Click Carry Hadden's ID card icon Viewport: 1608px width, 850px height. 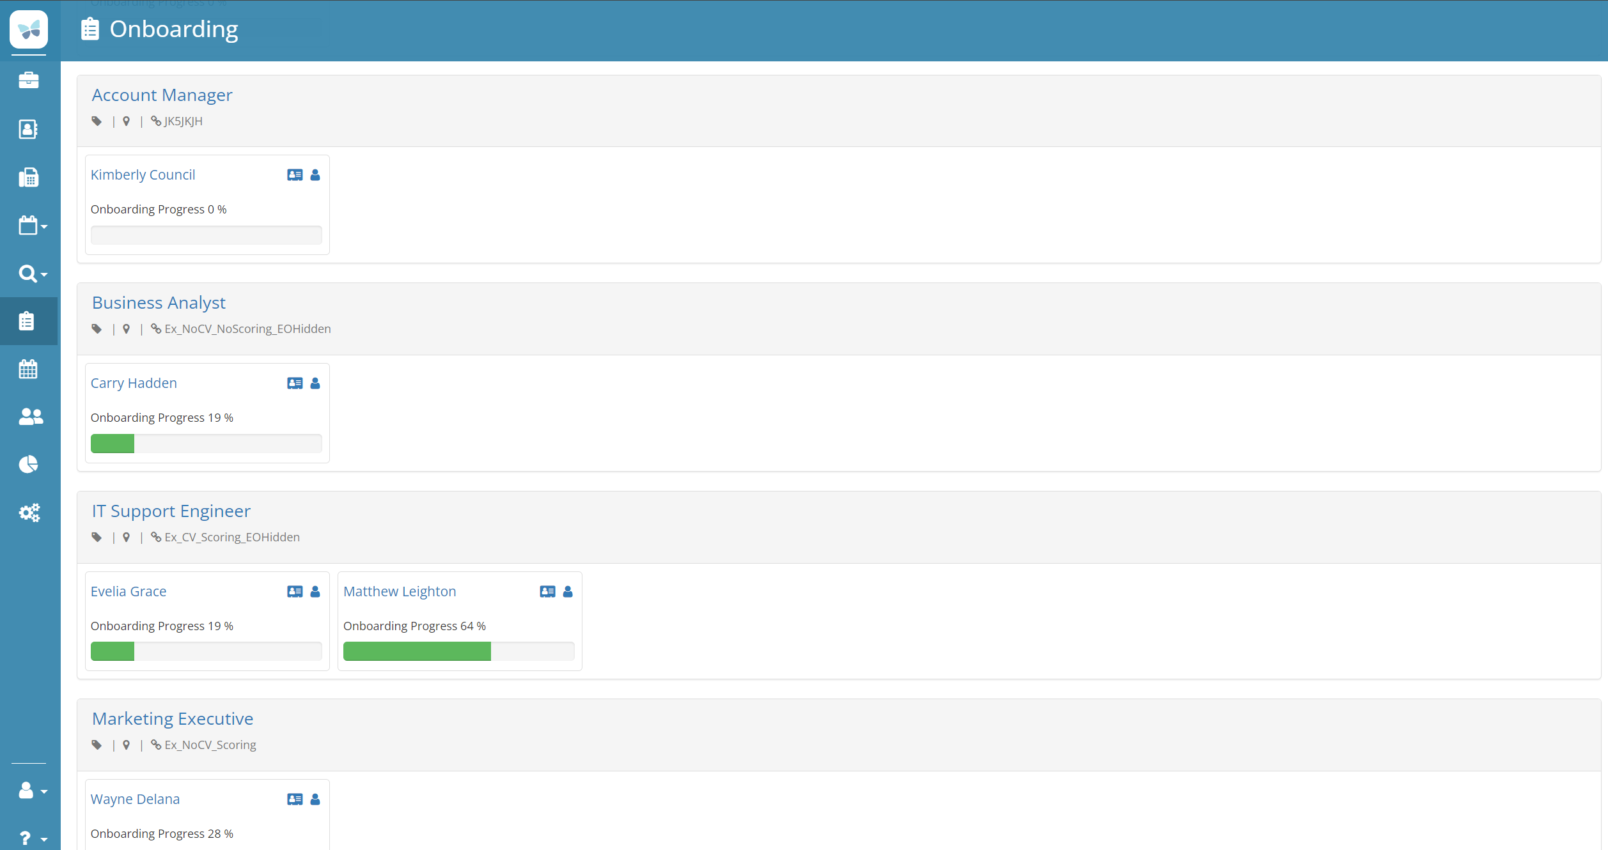[x=295, y=383]
